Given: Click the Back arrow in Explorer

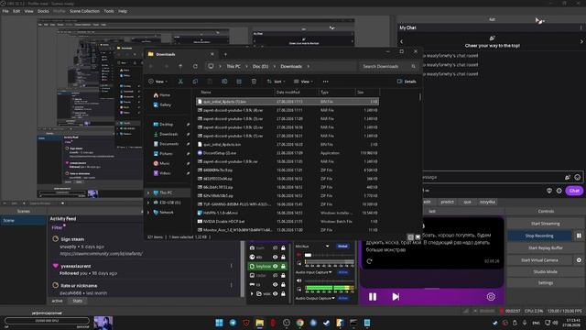Looking at the screenshot, I should [x=151, y=66].
